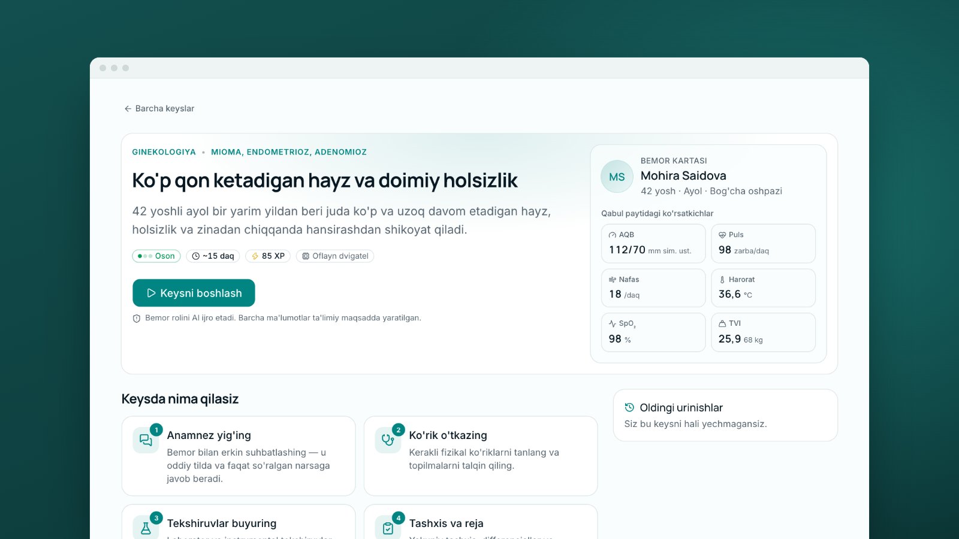Screen dimensions: 959x539
Task: Select the GINEKOLOGIYA category label
Action: 164,152
